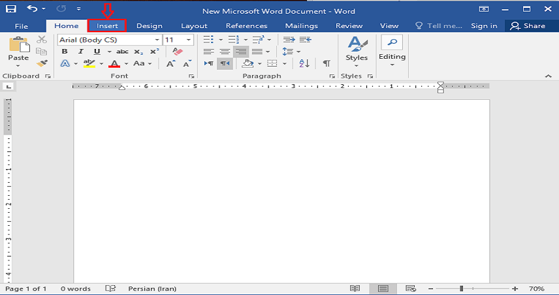The image size is (559, 295).
Task: Open the File tab
Action: (x=22, y=26)
